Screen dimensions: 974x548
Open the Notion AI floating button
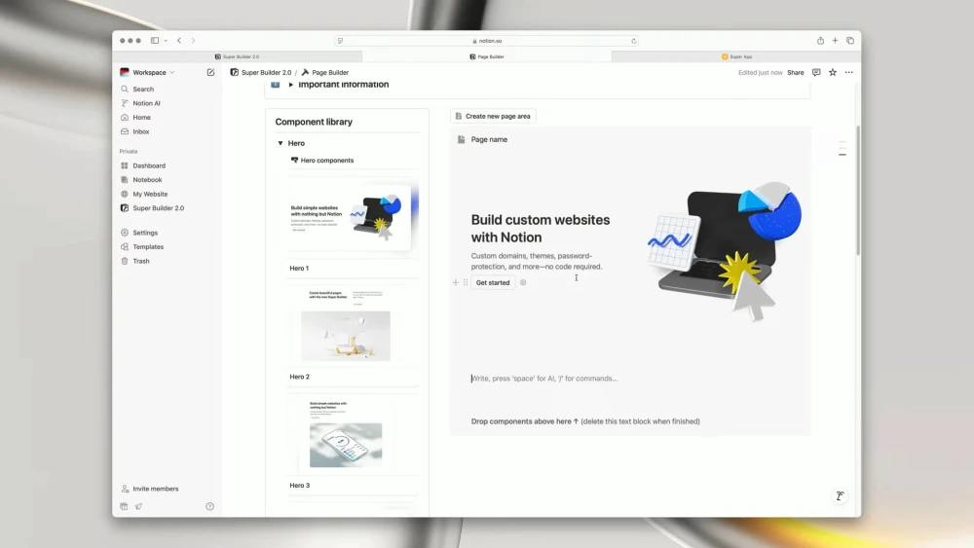point(840,495)
